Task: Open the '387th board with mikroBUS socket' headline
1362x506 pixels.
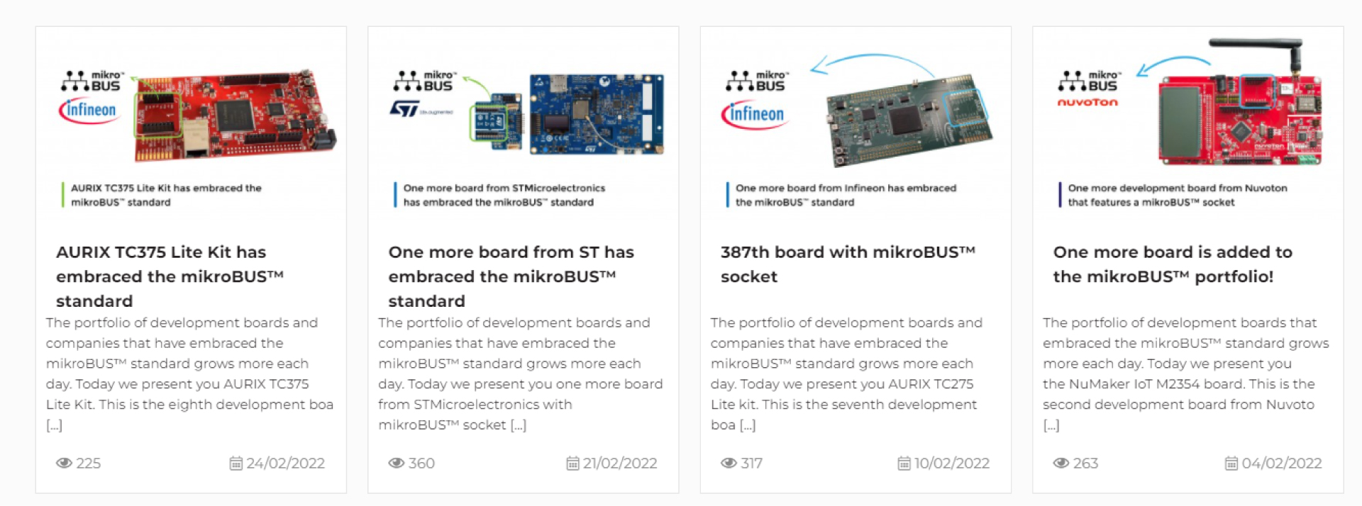Action: click(848, 264)
